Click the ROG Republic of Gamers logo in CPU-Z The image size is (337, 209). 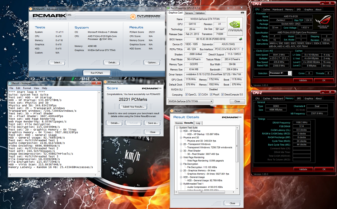[x=323, y=22]
